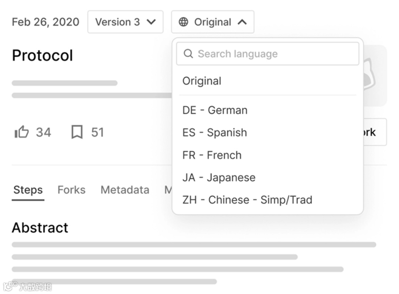Viewport: 399px width, 294px height.
Task: Pick ZH - Chinese - Simp/Trad option
Action: [247, 200]
